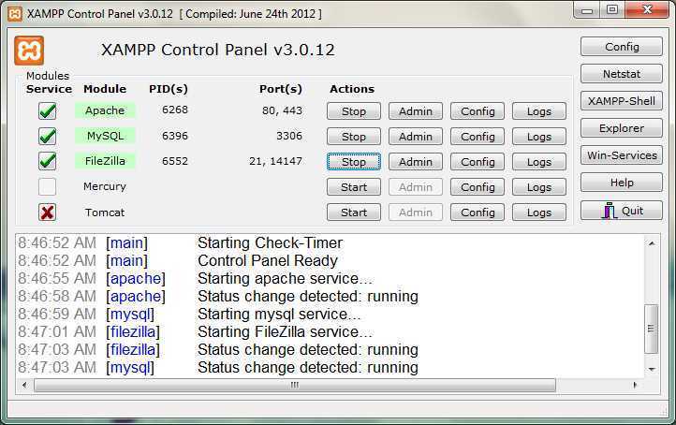Minimize the XAMPP Control Panel window

point(587,10)
